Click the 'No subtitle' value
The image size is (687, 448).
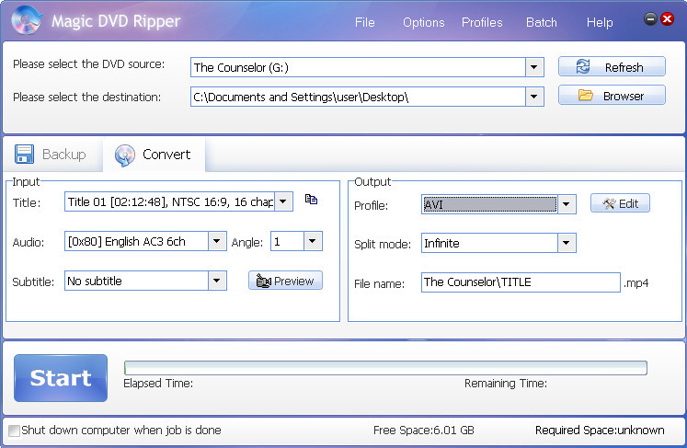[x=95, y=281]
